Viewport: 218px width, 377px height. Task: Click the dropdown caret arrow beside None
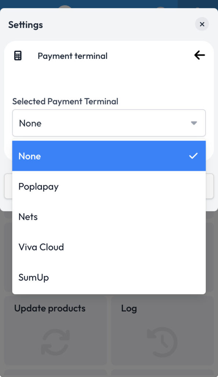tap(194, 123)
